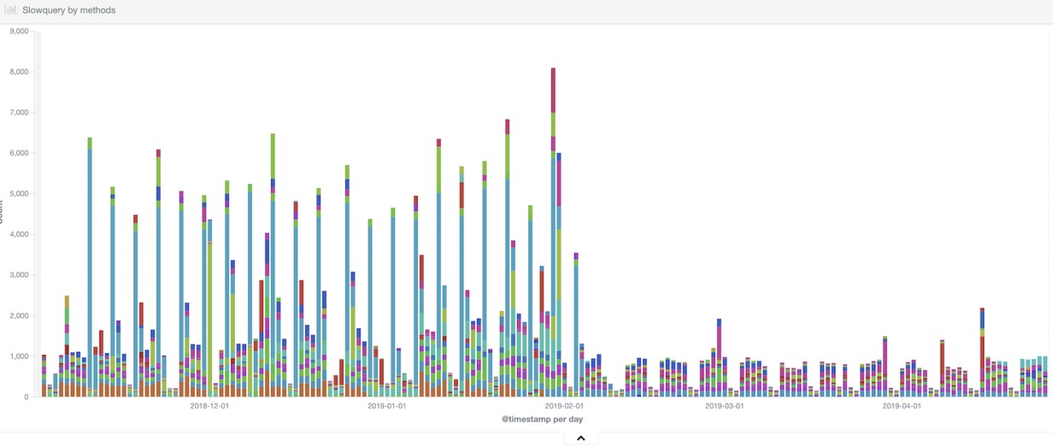Click the 3,000 y-axis label
The image size is (1053, 447).
click(x=18, y=275)
